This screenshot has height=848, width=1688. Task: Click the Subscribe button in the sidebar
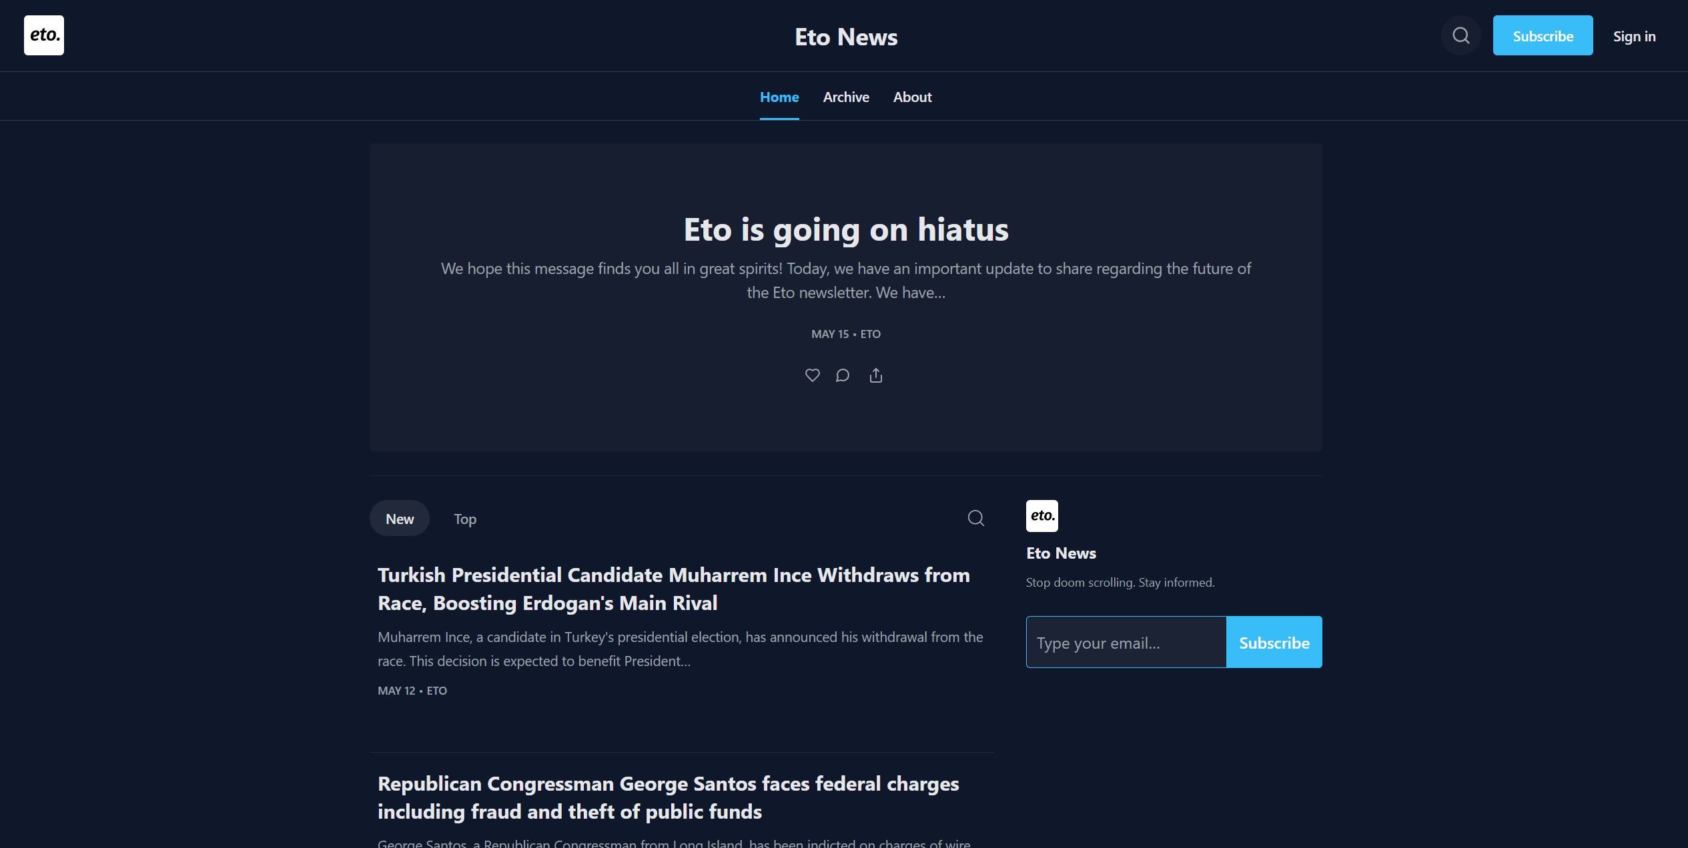tap(1274, 641)
